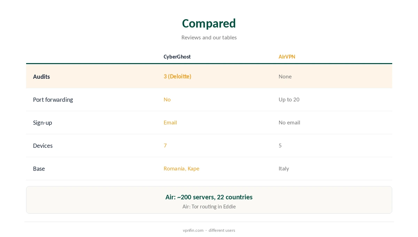Click the "Compared" page heading

click(x=209, y=23)
